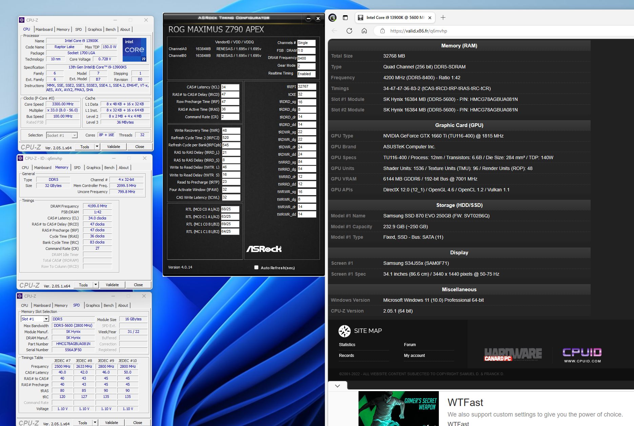Click the Command Rate (CR) field in Timing Configurator

point(230,117)
